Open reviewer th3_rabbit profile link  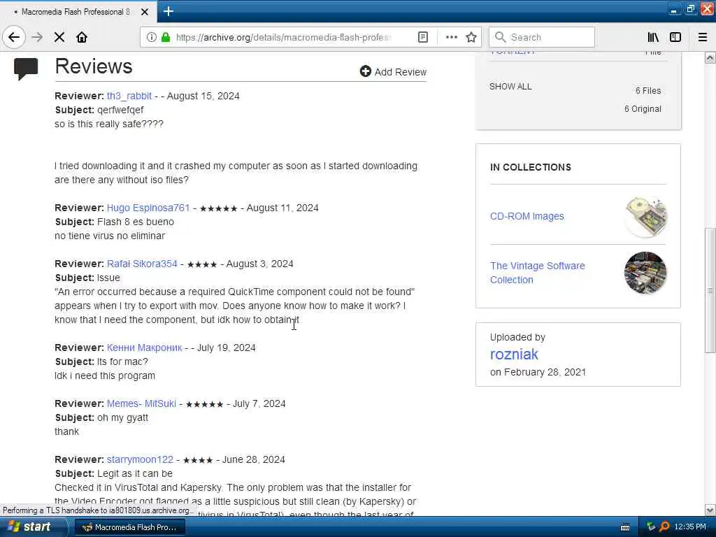point(129,96)
